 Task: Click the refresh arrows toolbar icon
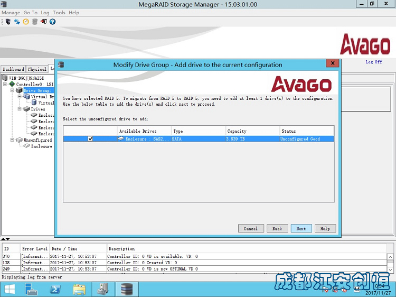coord(17,22)
